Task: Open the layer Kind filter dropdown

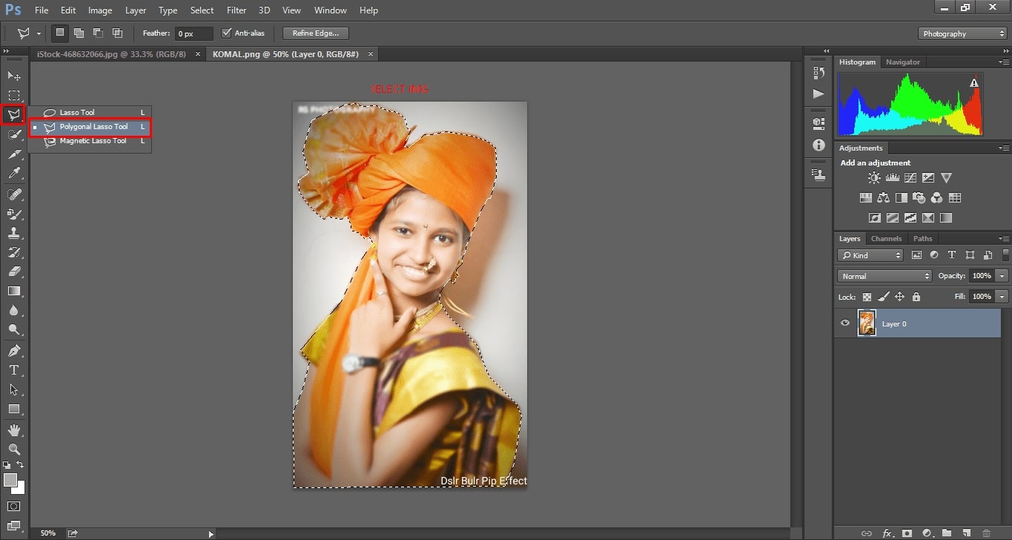Action: point(870,255)
